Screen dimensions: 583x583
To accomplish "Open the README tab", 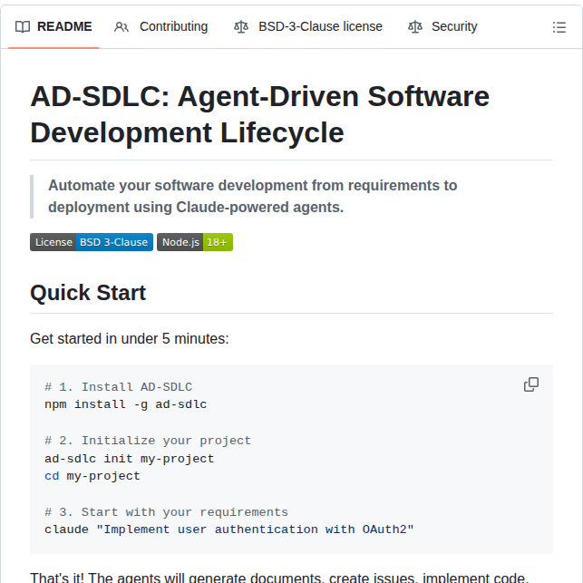I will [x=53, y=27].
